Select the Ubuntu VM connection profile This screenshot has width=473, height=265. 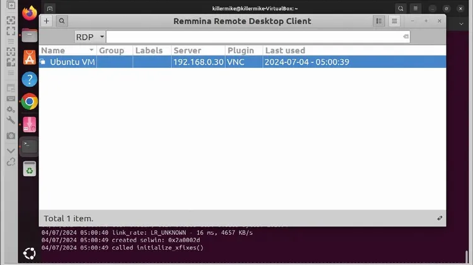(x=242, y=62)
